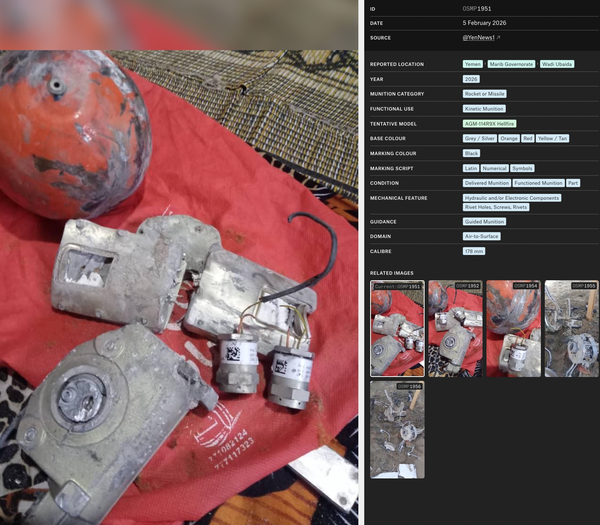Image resolution: width=600 pixels, height=525 pixels.
Task: Select the Kinetic Munition tag
Action: coord(484,109)
